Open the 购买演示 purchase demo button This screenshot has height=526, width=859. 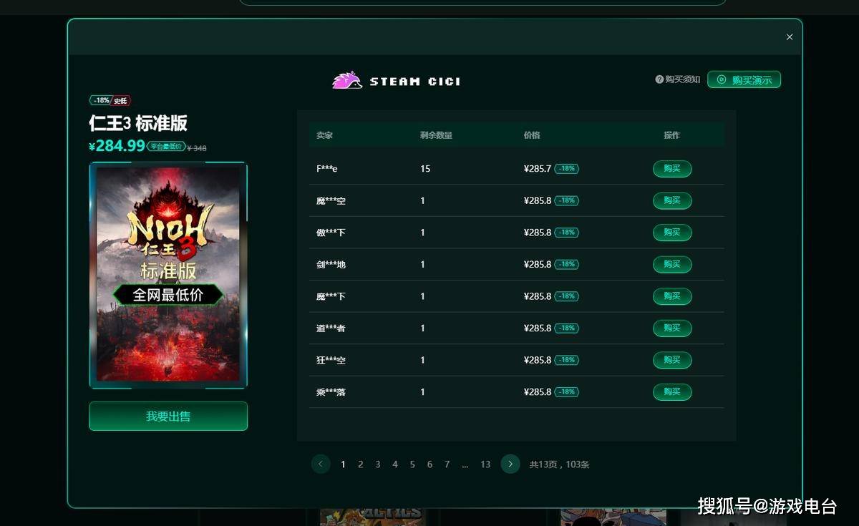pos(744,79)
